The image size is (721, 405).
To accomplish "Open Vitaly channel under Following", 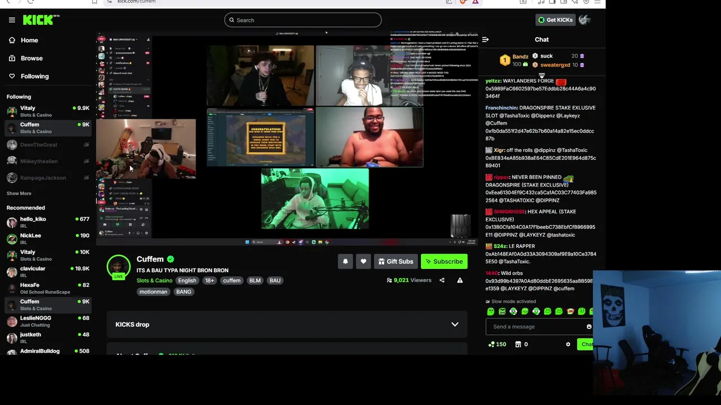I will [x=48, y=111].
